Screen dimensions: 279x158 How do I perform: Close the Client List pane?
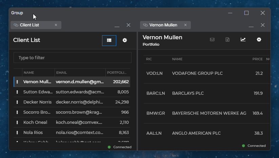tap(128, 25)
